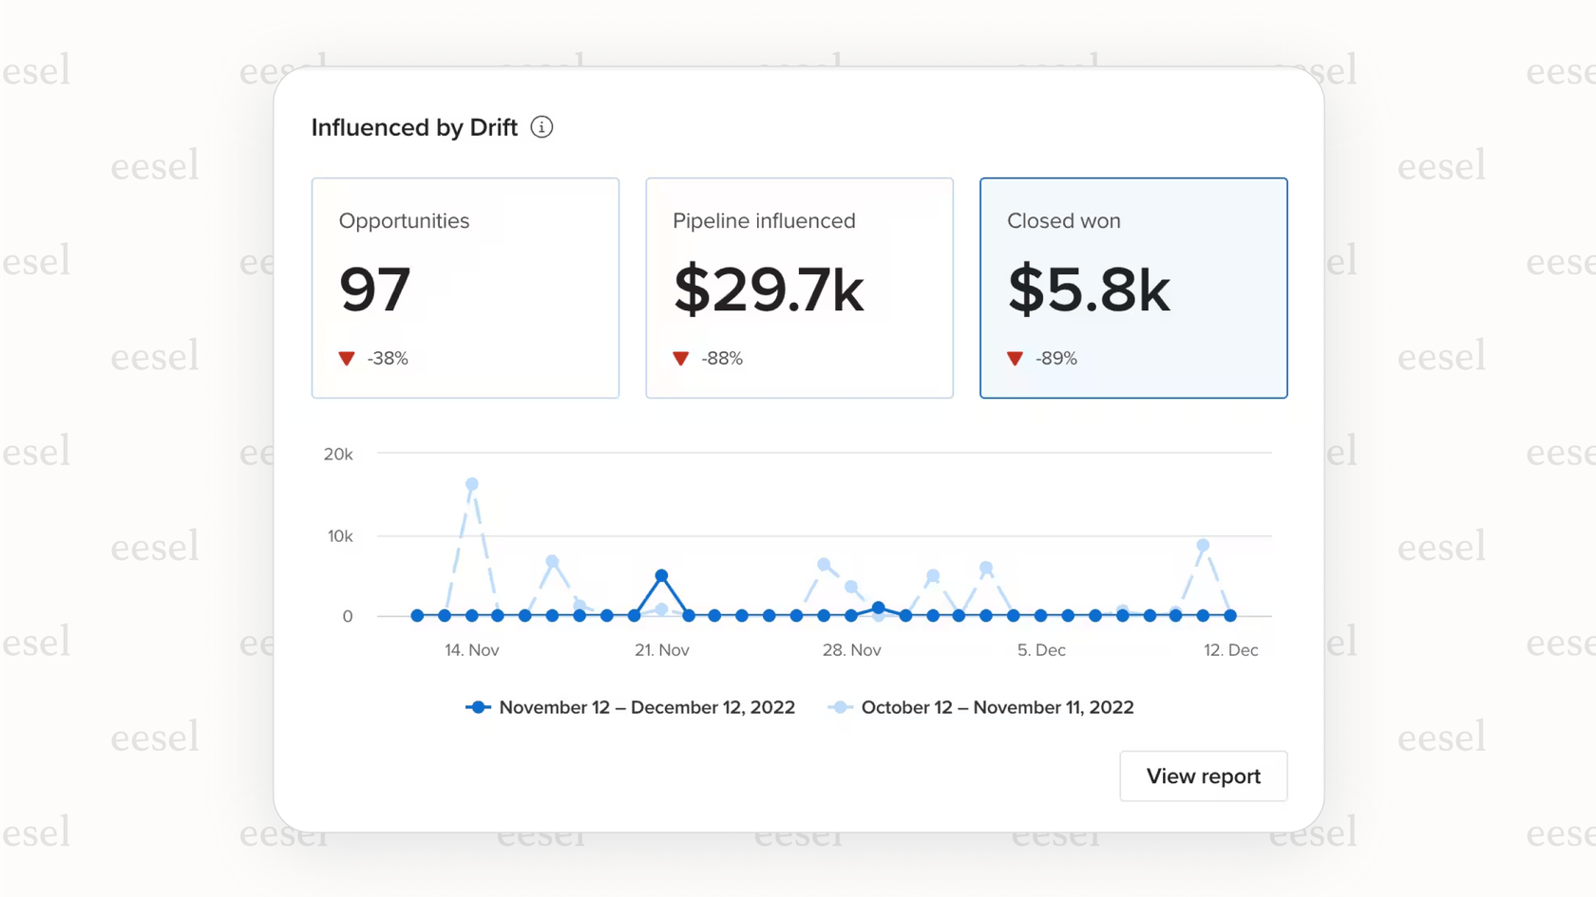Click the dark blue spike at 21. Nov
1596x897 pixels.
pos(661,573)
